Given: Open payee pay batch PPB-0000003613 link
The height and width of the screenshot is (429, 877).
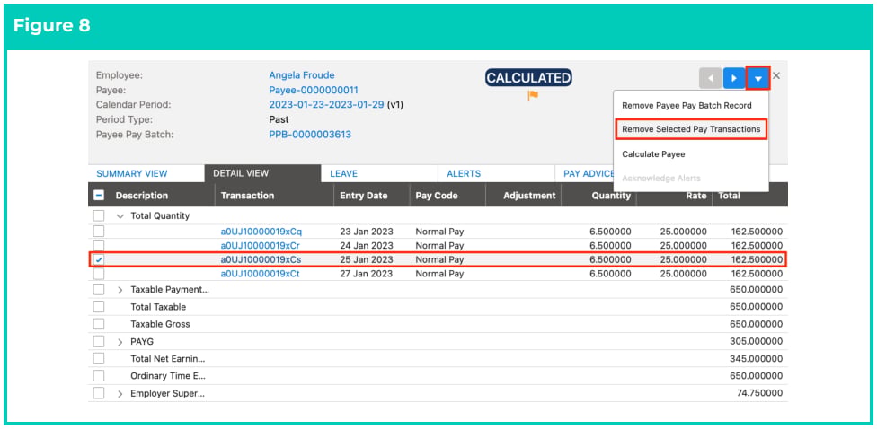Looking at the screenshot, I should 310,134.
